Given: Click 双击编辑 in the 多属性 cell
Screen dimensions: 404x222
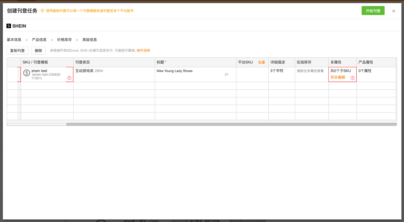Looking at the screenshot, I should click(338, 77).
